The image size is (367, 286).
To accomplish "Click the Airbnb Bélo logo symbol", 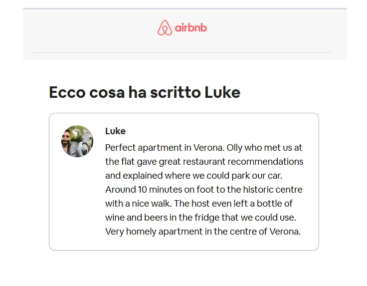I will 165,27.
